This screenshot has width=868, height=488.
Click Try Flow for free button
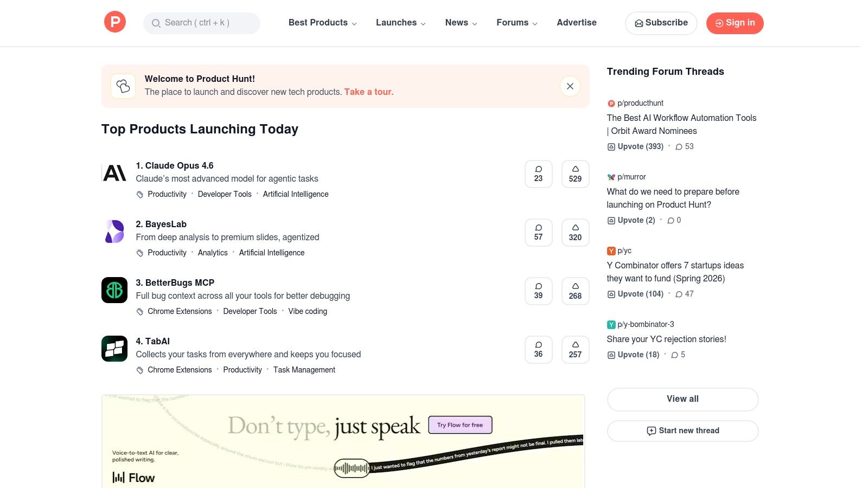pos(460,425)
